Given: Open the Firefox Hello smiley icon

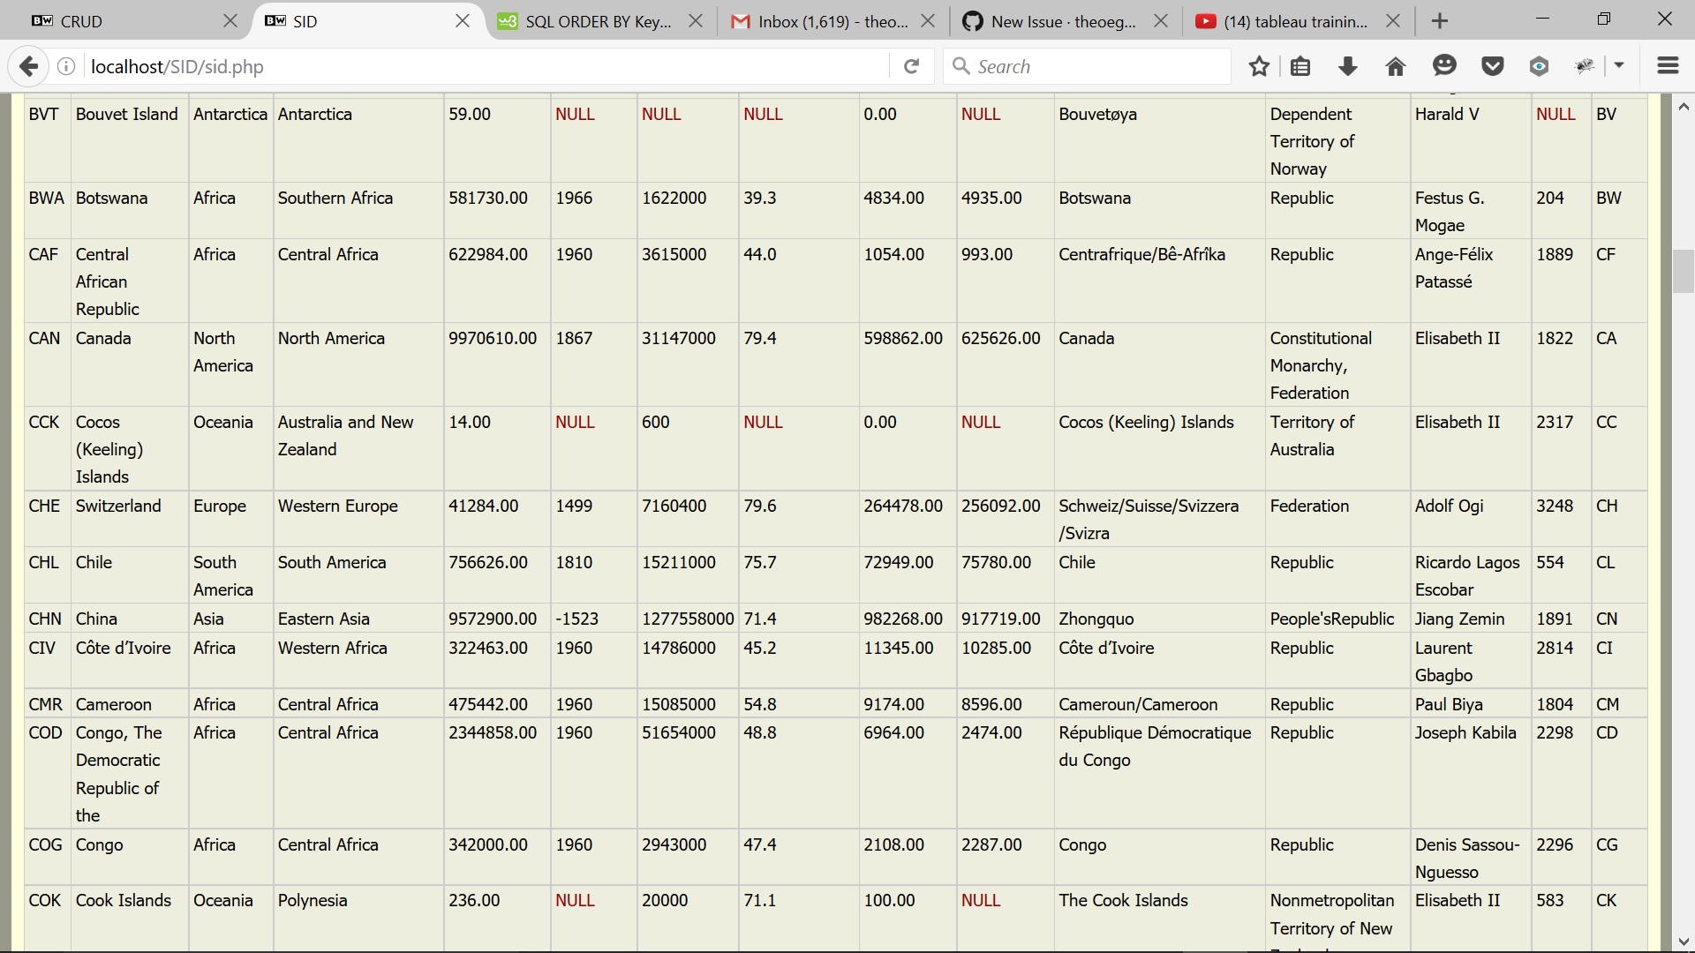Looking at the screenshot, I should tap(1444, 66).
